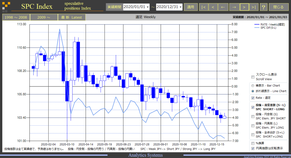Click the app logo squares icon
Viewport: 291px width, 158px height.
[6, 7]
